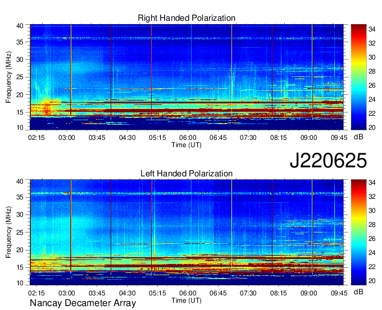Click the 10 MHz tick on Right Handed plot
The width and height of the screenshot is (382, 310).
[20, 127]
